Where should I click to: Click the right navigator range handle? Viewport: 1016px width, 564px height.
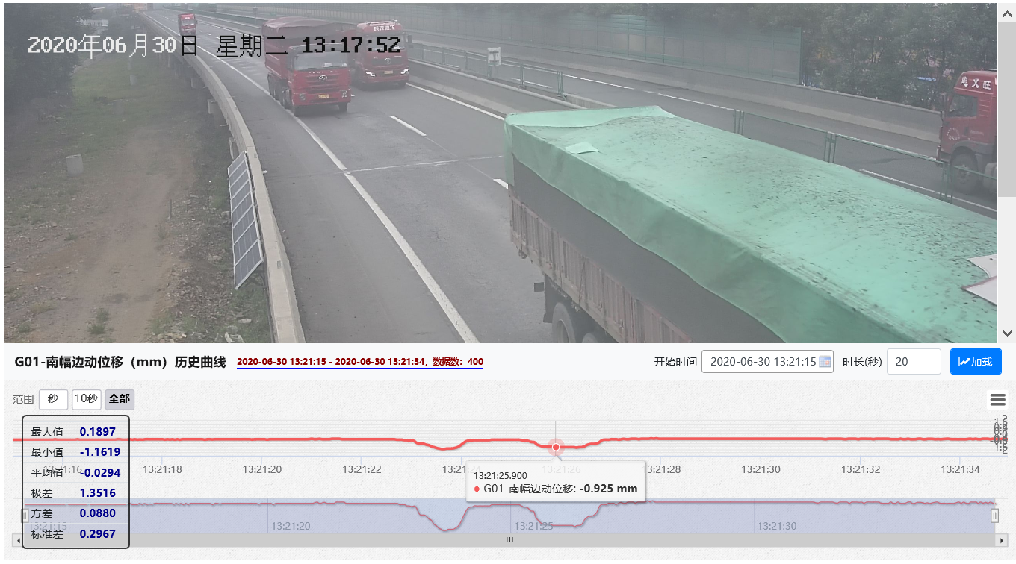[994, 516]
